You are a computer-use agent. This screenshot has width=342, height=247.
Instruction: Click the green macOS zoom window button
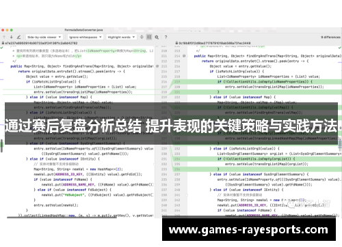[x=12, y=30]
